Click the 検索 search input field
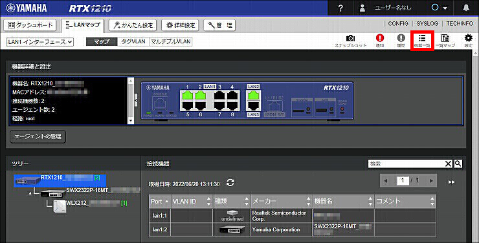Screen dimensions: 479x243 pos(407,164)
